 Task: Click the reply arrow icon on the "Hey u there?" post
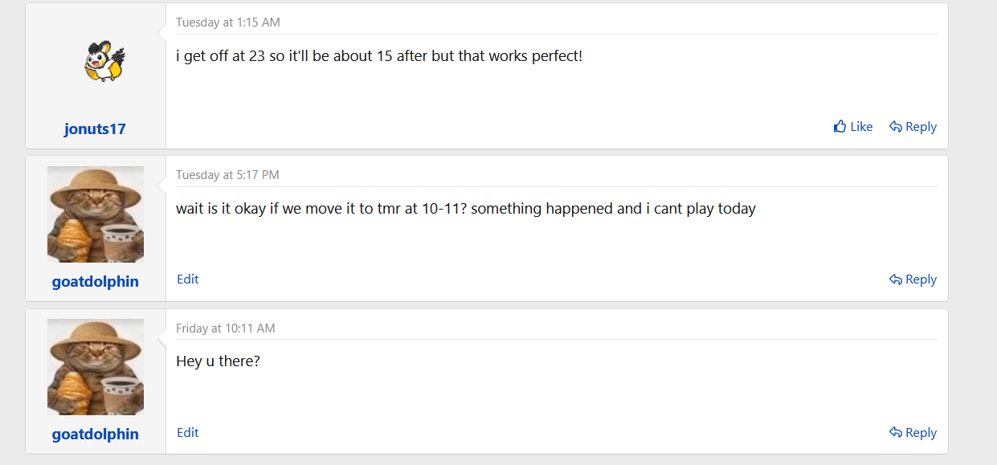(x=896, y=433)
